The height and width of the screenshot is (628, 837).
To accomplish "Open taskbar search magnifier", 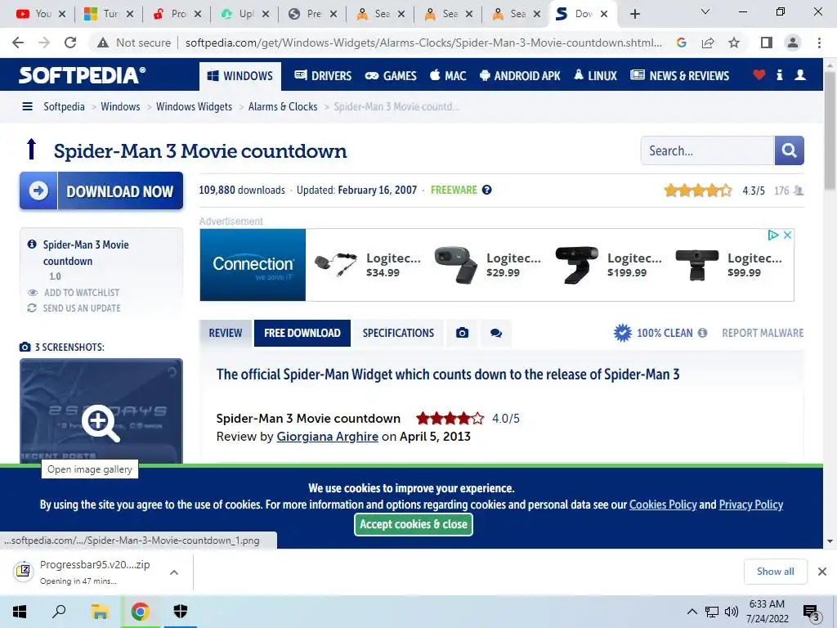I will (59, 612).
